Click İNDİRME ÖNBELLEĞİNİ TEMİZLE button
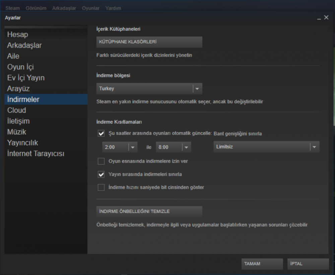The width and height of the screenshot is (335, 275). point(149,212)
